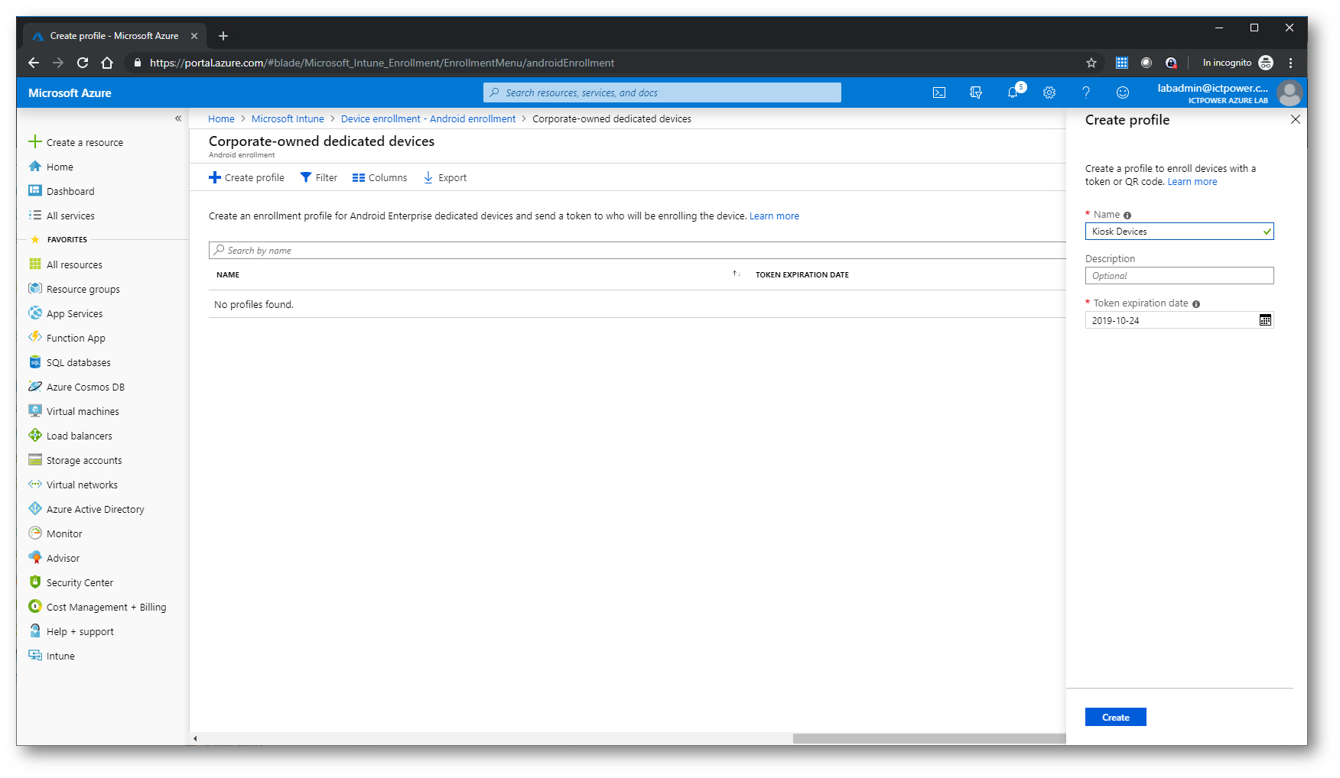Open Help question mark icon
Image resolution: width=1340 pixels, height=778 pixels.
tap(1086, 92)
